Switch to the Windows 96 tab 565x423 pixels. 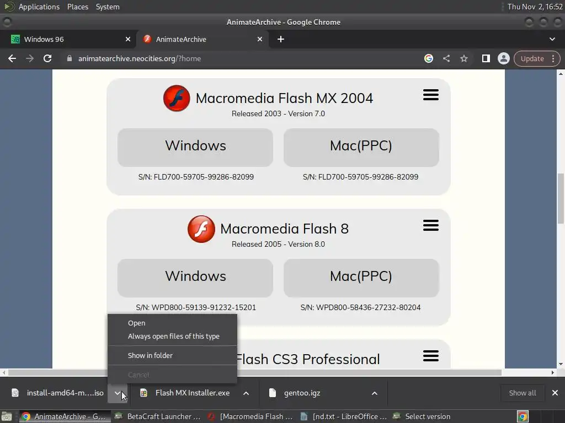(x=68, y=39)
